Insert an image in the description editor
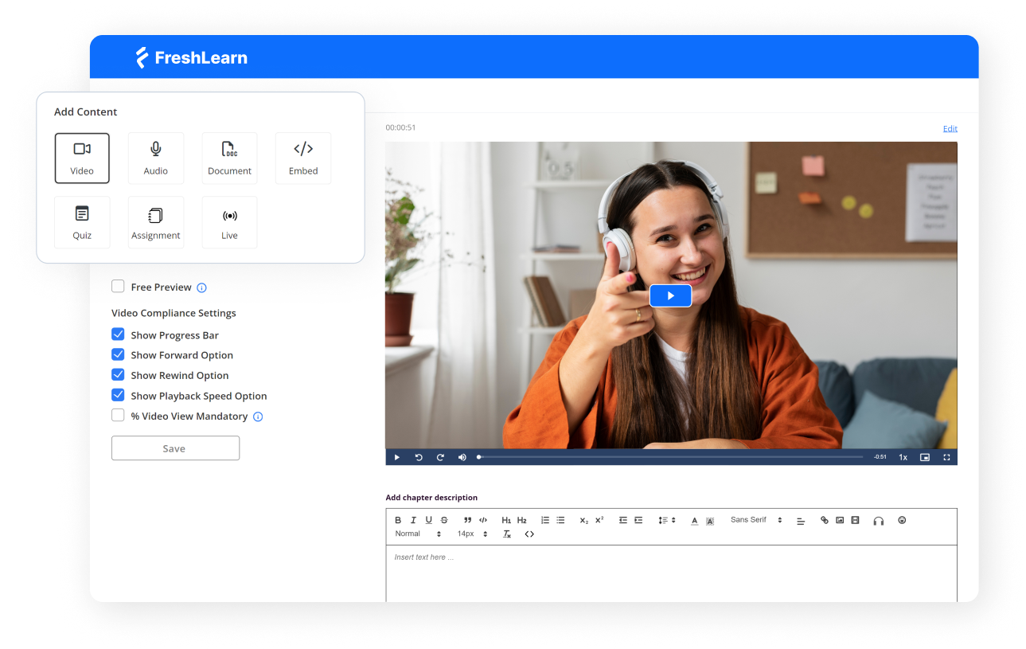The width and height of the screenshot is (1026, 649). pyautogui.click(x=840, y=520)
